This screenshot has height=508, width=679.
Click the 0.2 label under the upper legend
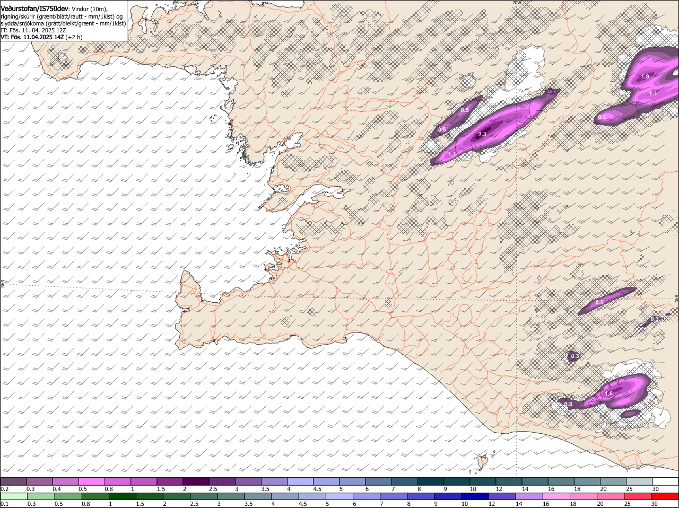[x=4, y=488]
